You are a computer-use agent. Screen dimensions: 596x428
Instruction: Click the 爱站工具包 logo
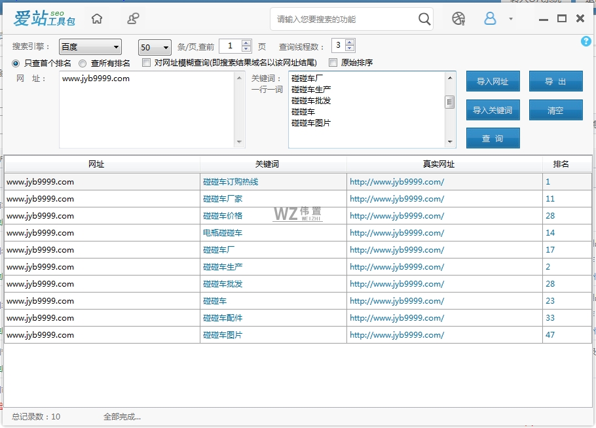(x=43, y=18)
